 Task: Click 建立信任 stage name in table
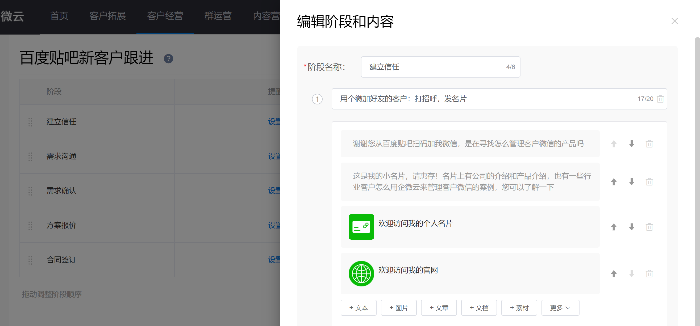point(61,122)
